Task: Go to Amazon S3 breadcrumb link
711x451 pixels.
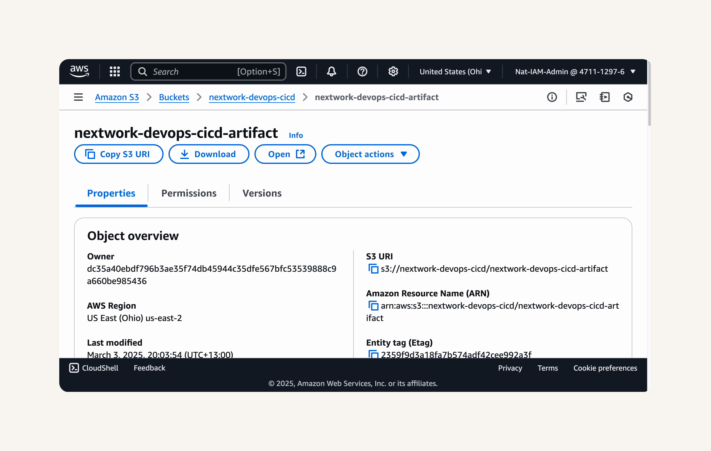Action: [117, 97]
